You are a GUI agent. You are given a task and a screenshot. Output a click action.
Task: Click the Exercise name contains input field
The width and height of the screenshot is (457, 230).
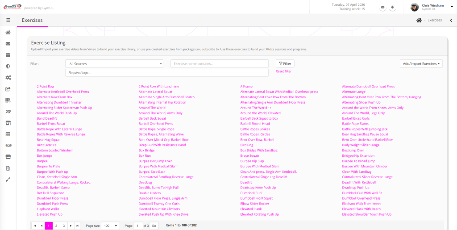(x=219, y=64)
